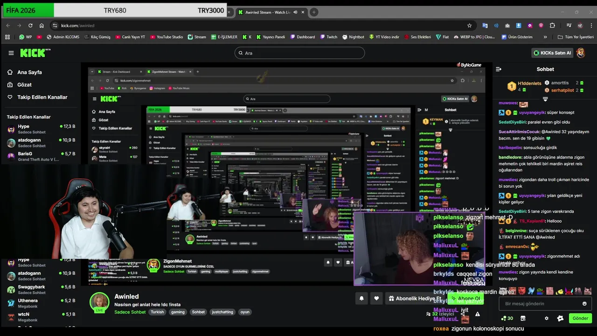Open wtcN channel in sidebar
The height and width of the screenshot is (336, 597).
coord(41,317)
